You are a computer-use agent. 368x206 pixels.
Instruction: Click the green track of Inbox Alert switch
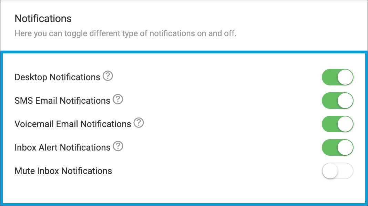(x=329, y=147)
